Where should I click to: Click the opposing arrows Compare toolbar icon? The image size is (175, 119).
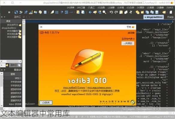[x=35, y=12]
